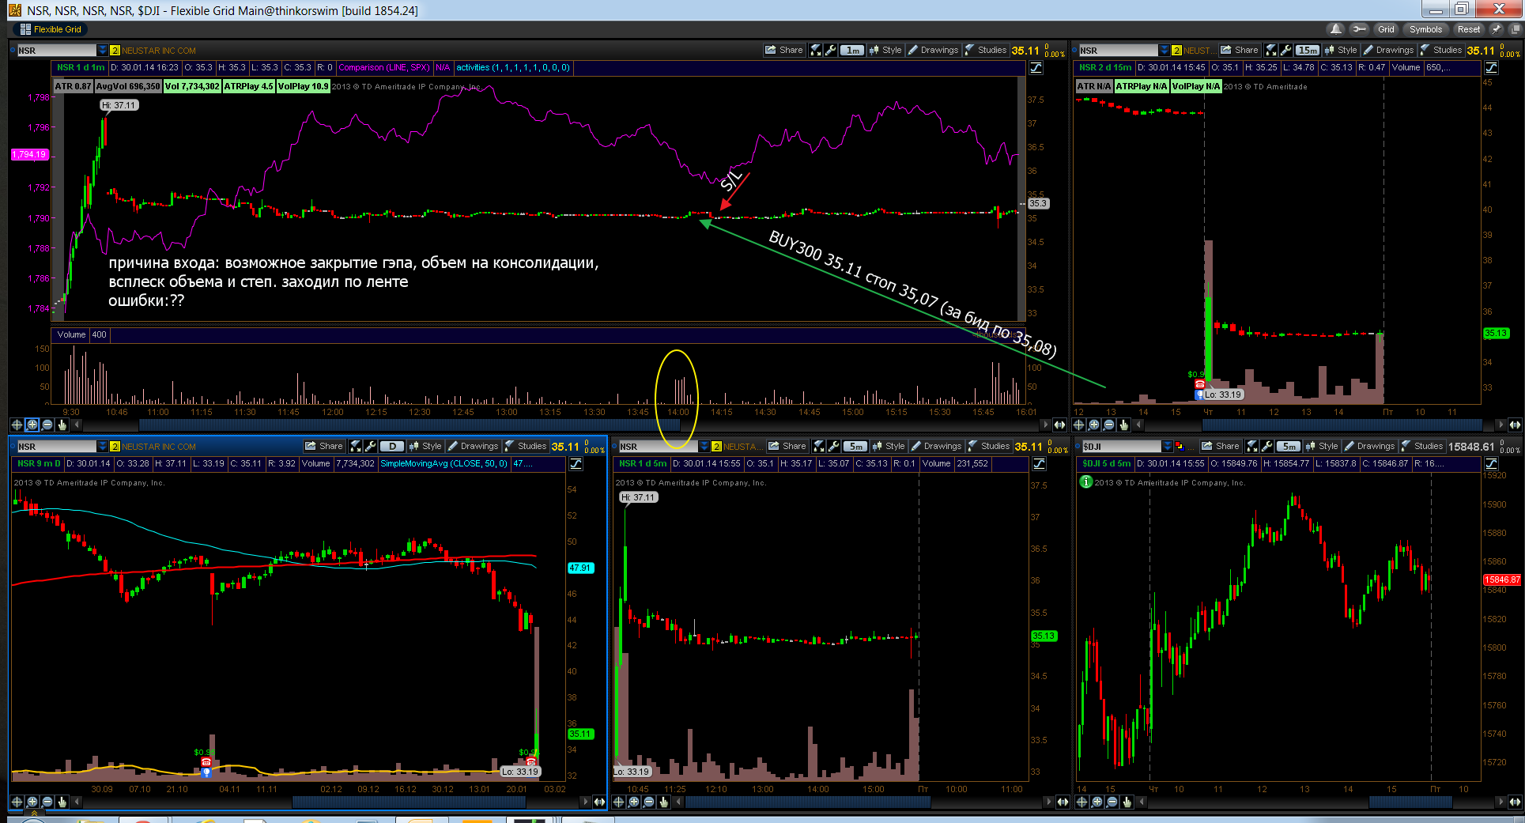The image size is (1525, 823).
Task: Click the Reset button in top bar
Action: [x=1469, y=29]
